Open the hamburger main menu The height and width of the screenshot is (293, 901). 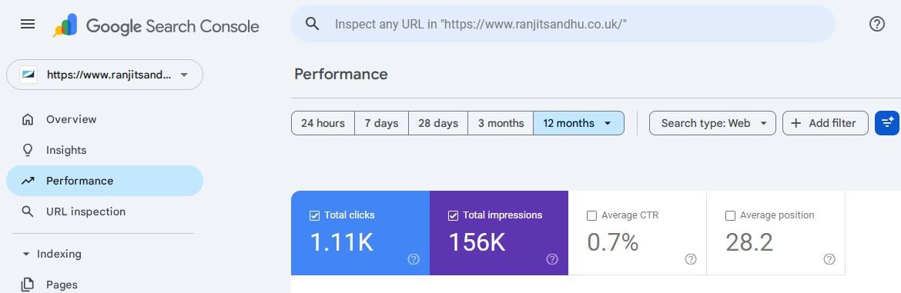[x=28, y=24]
